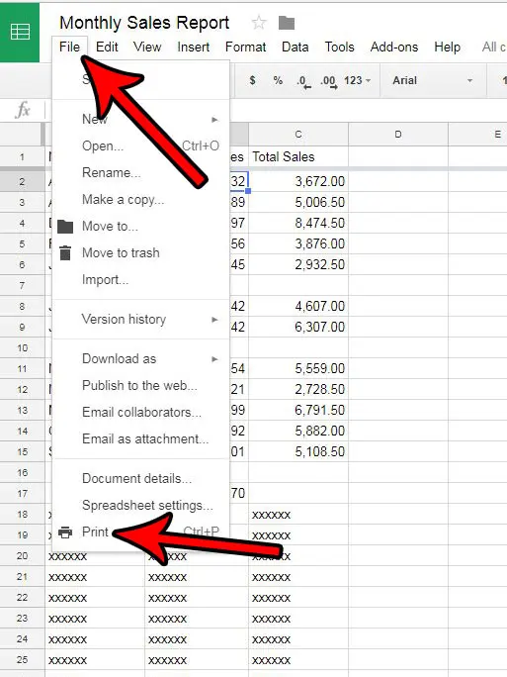Apply the percent format icon
507x677 pixels.
point(278,80)
